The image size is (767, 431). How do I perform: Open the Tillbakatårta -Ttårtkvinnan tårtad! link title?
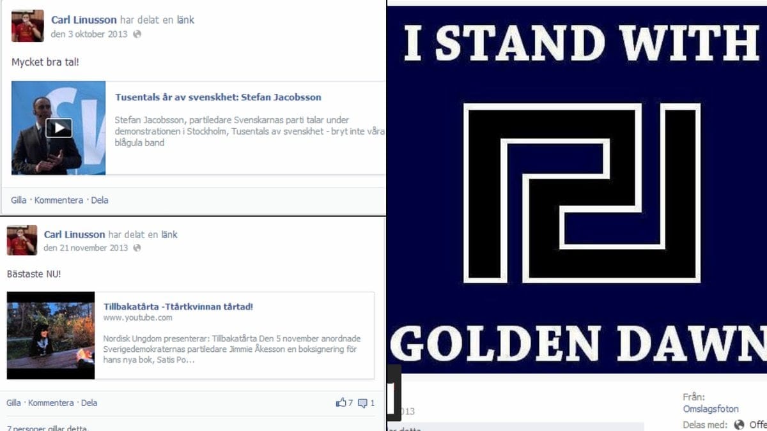point(178,306)
